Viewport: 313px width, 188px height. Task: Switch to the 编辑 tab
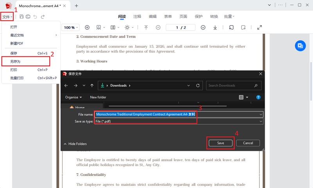click(x=153, y=16)
